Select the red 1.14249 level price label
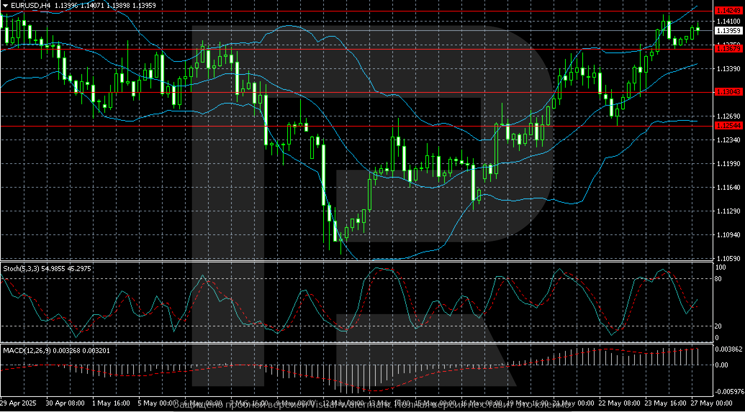Image resolution: width=745 pixels, height=412 pixels. 728,11
